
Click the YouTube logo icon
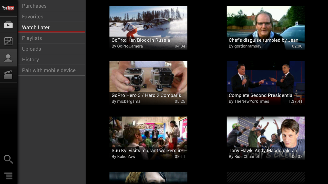[8, 8]
